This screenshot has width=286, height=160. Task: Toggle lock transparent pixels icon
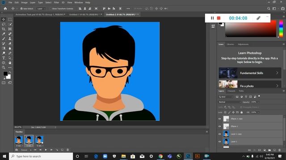point(225,112)
